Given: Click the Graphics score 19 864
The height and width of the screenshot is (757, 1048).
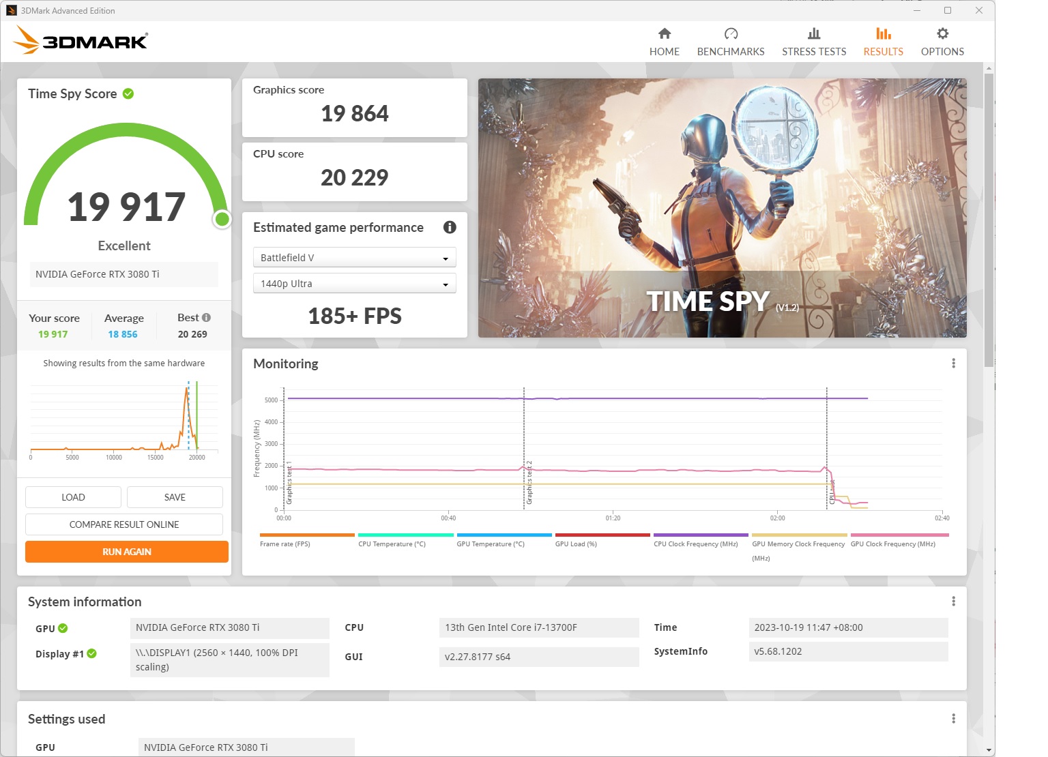Looking at the screenshot, I should pyautogui.click(x=355, y=113).
